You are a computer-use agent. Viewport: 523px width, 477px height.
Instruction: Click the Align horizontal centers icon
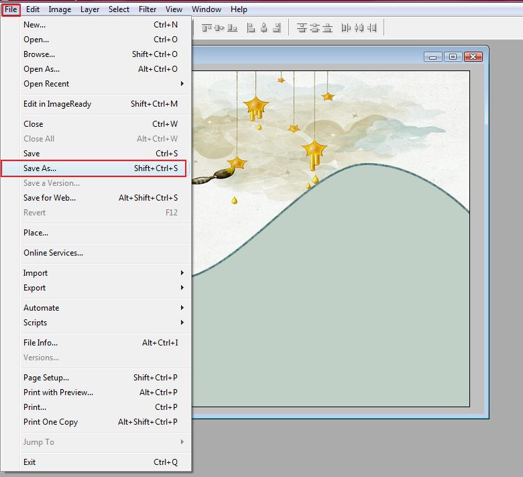[264, 28]
